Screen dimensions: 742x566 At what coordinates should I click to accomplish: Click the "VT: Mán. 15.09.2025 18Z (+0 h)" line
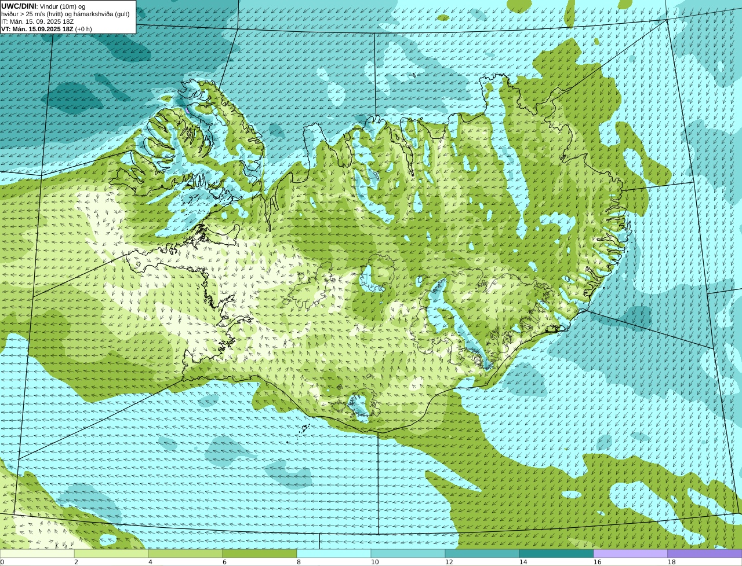click(46, 29)
